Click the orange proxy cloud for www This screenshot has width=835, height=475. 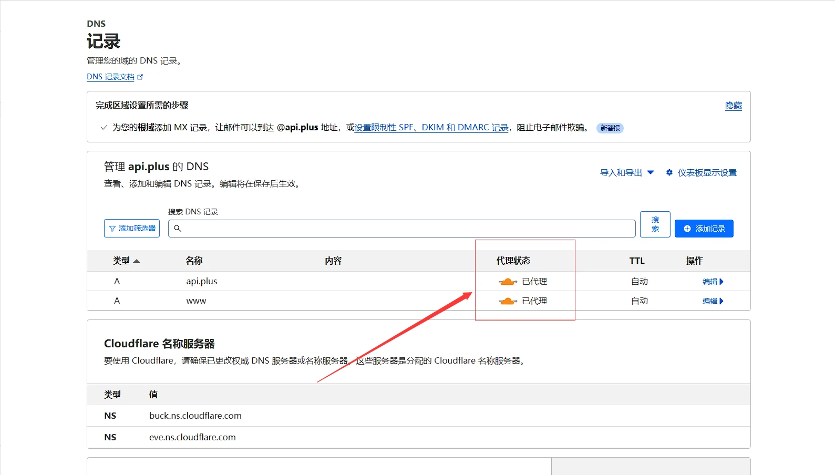(x=508, y=301)
